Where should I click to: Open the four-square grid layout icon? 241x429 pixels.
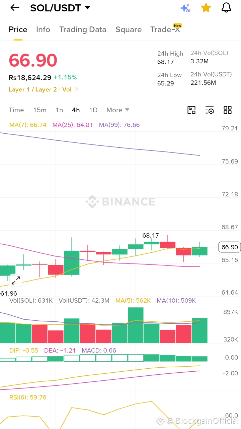[228, 110]
